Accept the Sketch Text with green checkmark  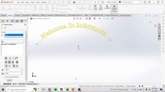(x=2, y=28)
